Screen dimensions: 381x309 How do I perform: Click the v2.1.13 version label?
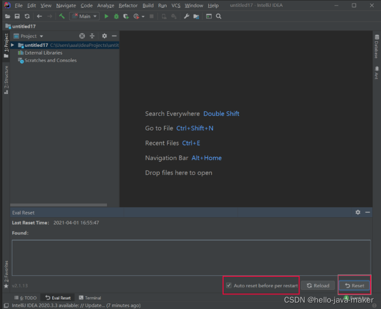[20, 286]
